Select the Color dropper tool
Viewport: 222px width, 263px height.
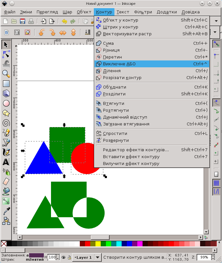click(x=6, y=211)
